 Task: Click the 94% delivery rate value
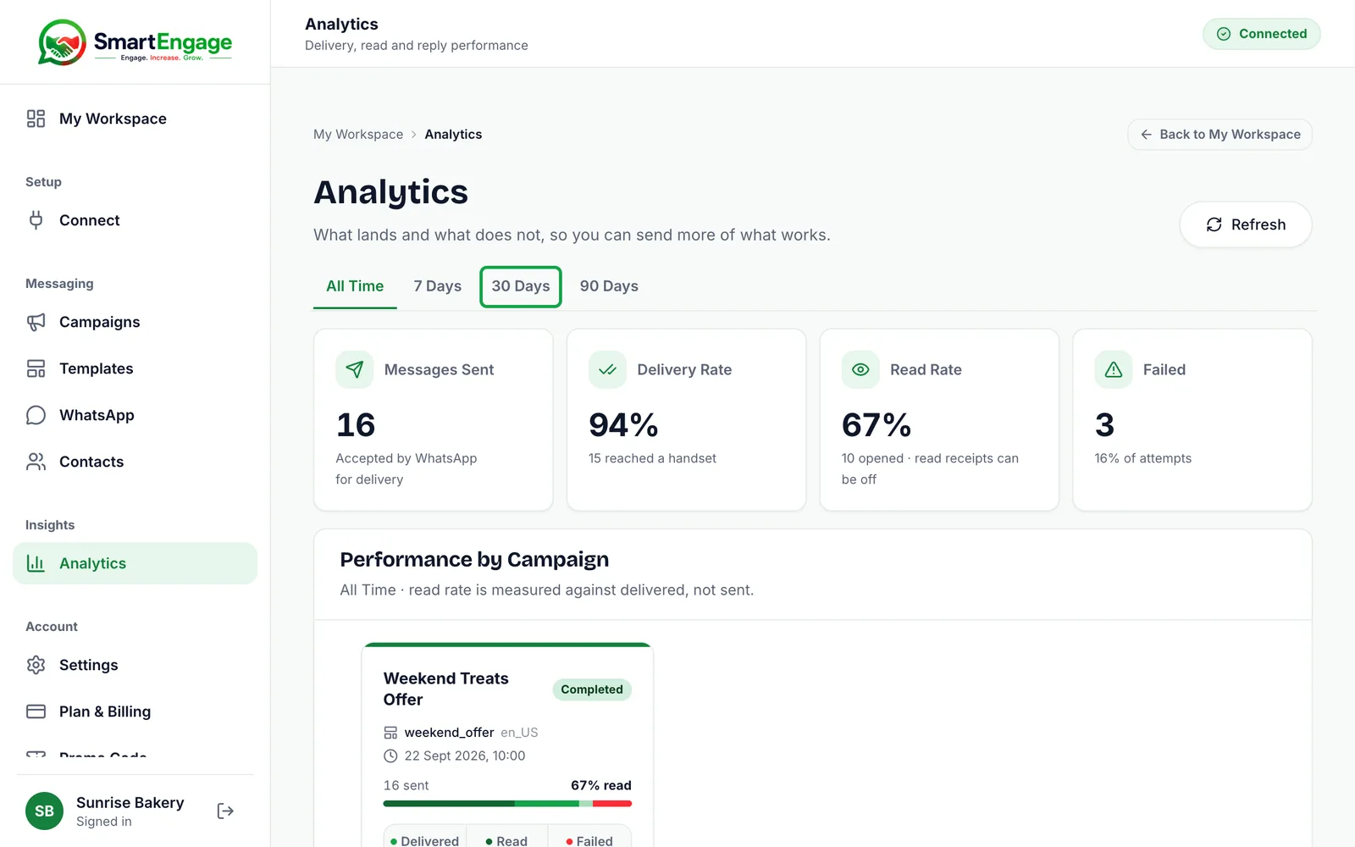(x=623, y=425)
